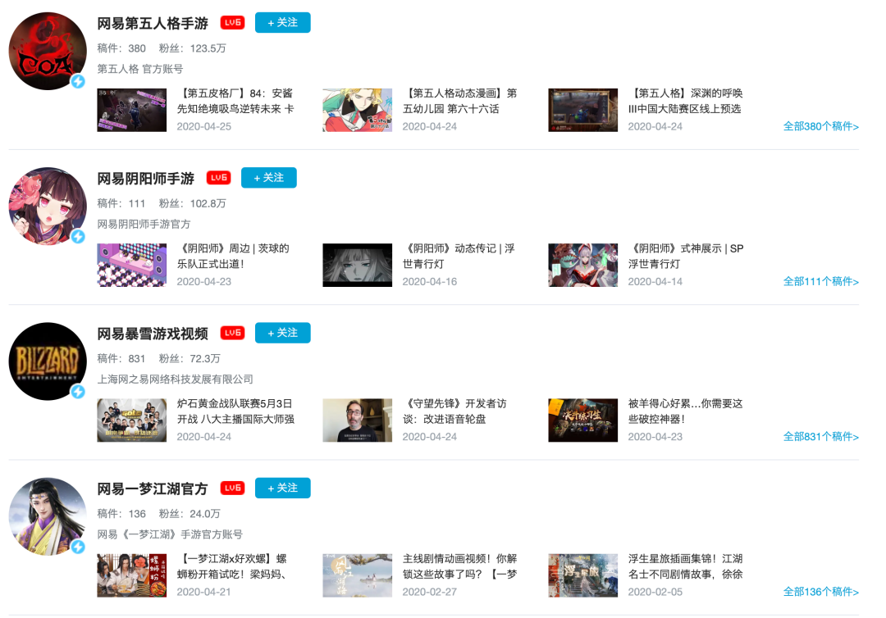This screenshot has width=886, height=618.
Task: Open title 【第五皮格厂】84：安酱
Action: (x=235, y=101)
